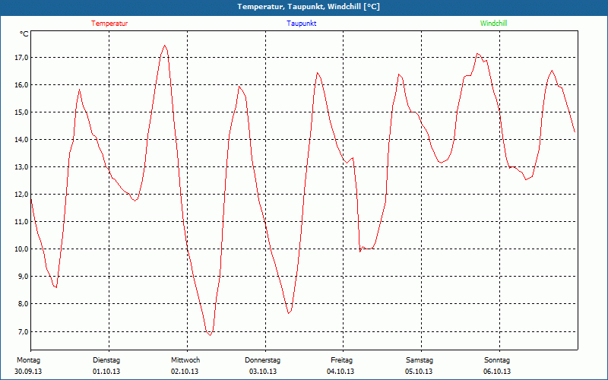
Task: Click the '02.10.13' date label
Action: pos(185,372)
